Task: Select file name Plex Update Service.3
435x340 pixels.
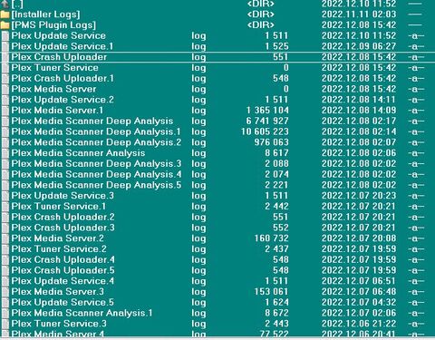Action: 63,196
